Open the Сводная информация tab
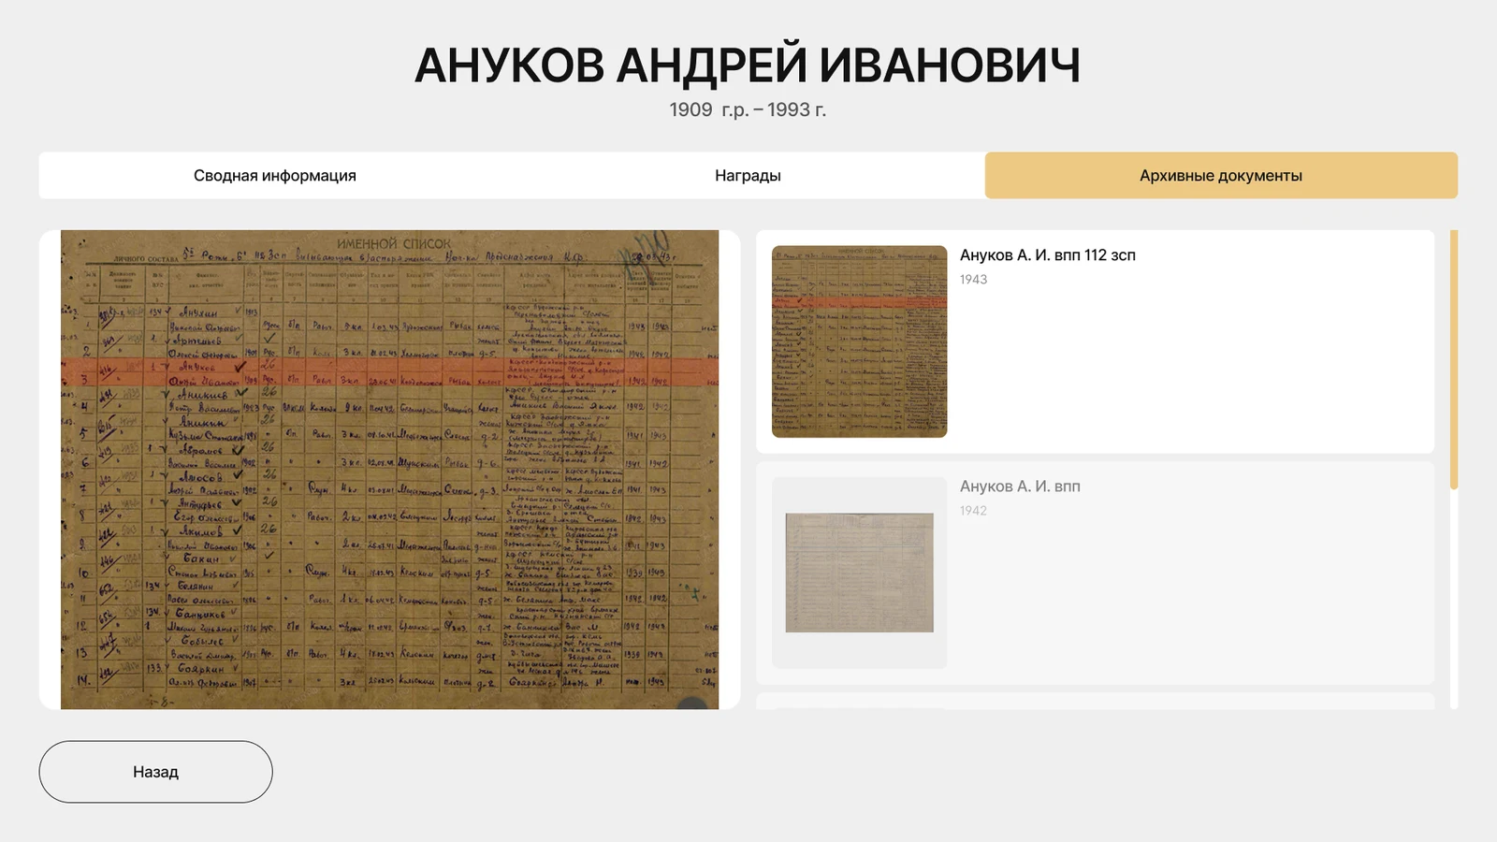The width and height of the screenshot is (1497, 842). 275,175
